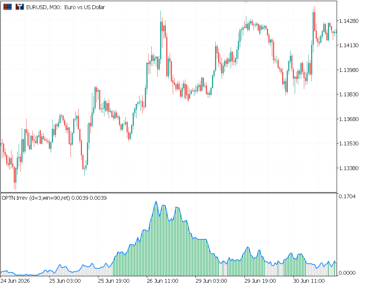
Task: Select the price label 1.13380
Action: 349,168
